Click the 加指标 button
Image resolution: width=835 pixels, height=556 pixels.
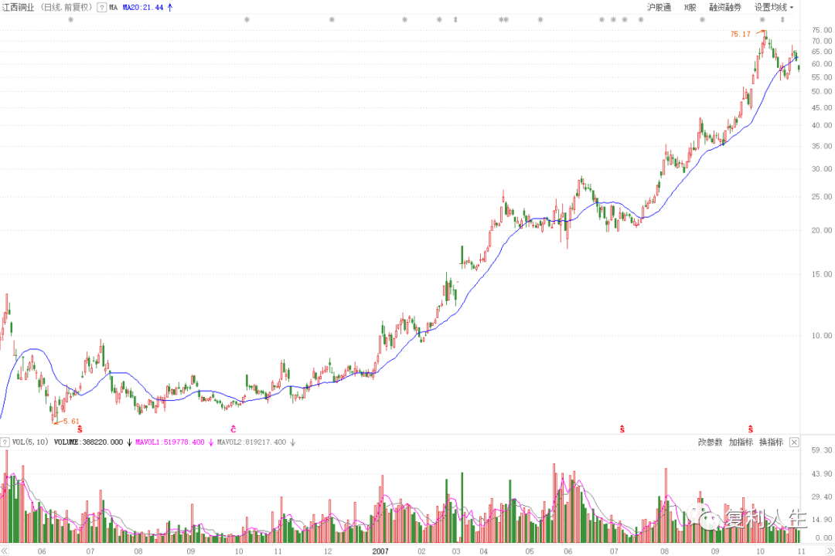(740, 442)
